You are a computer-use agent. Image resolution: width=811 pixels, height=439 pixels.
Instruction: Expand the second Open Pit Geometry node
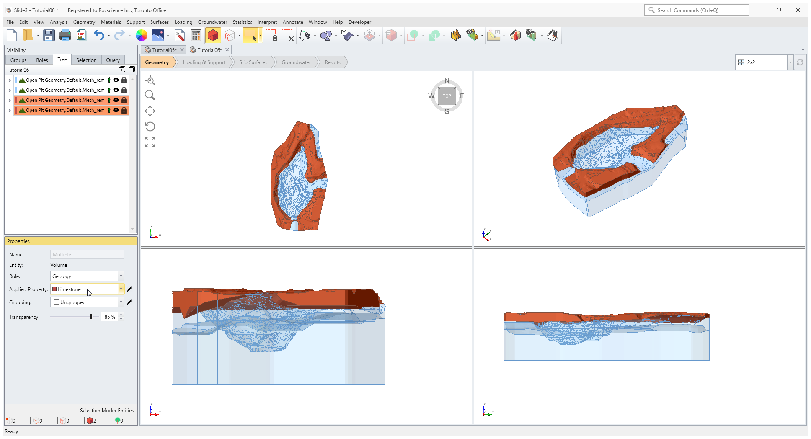pyautogui.click(x=10, y=90)
